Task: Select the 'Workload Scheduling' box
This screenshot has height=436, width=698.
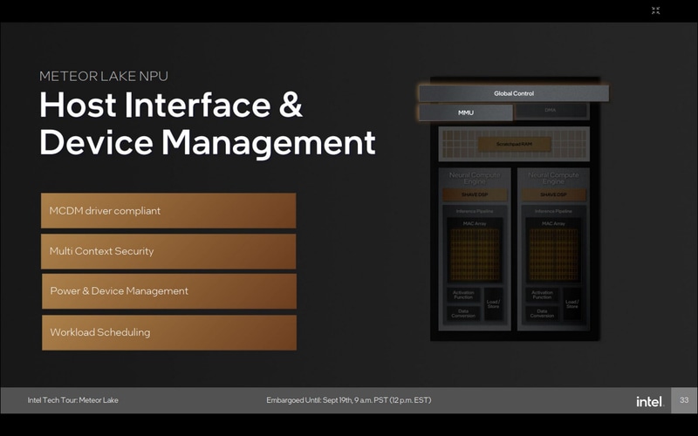Action: 169,332
